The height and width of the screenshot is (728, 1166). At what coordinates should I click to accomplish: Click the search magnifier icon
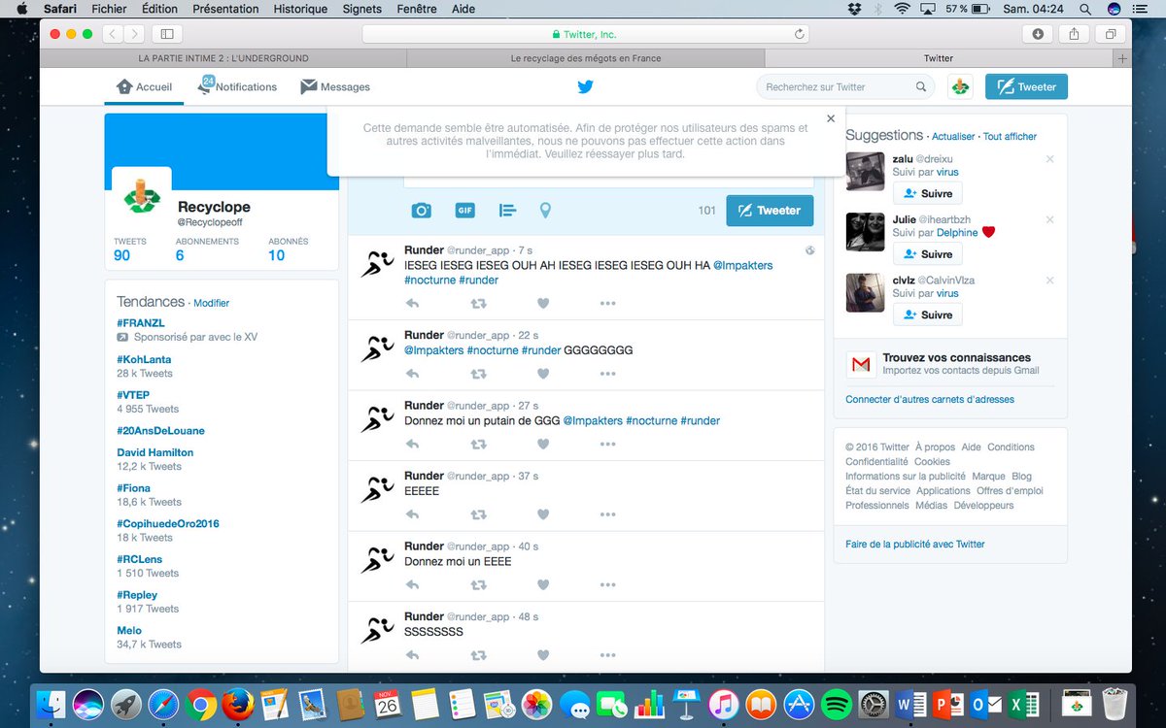click(x=921, y=87)
